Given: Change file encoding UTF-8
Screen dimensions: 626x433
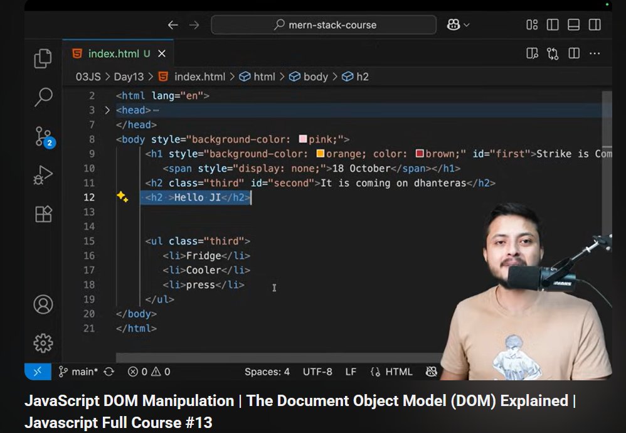Looking at the screenshot, I should [x=317, y=372].
